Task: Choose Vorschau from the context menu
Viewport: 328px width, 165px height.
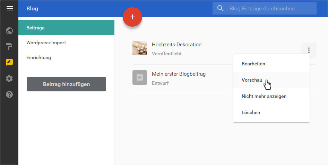Action: tap(271, 80)
